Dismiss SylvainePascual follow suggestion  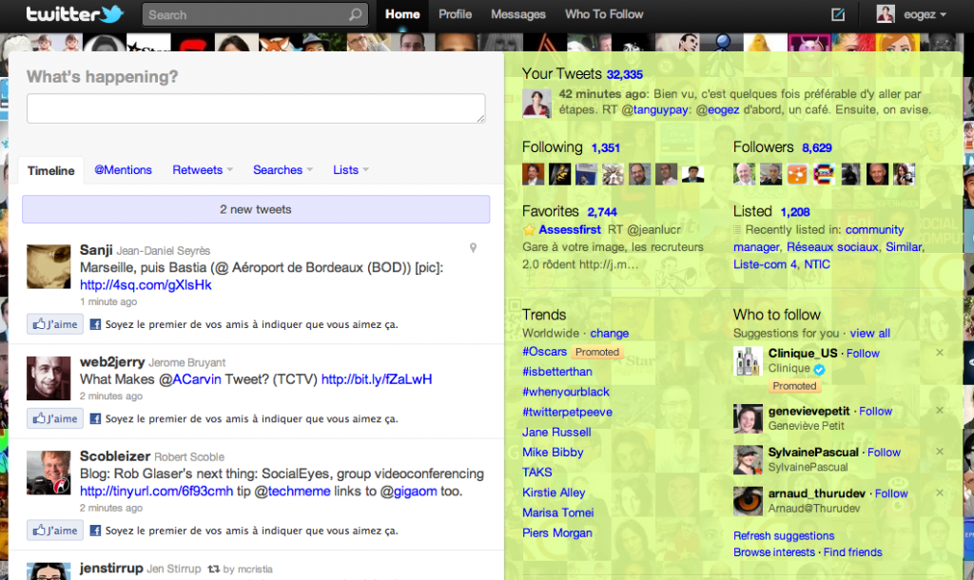[x=940, y=452]
